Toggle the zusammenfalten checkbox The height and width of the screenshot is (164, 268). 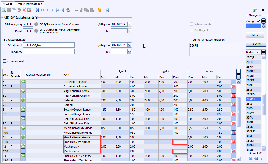coord(4,61)
